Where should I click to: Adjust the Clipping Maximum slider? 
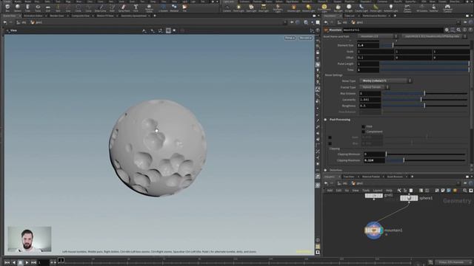coord(426,160)
